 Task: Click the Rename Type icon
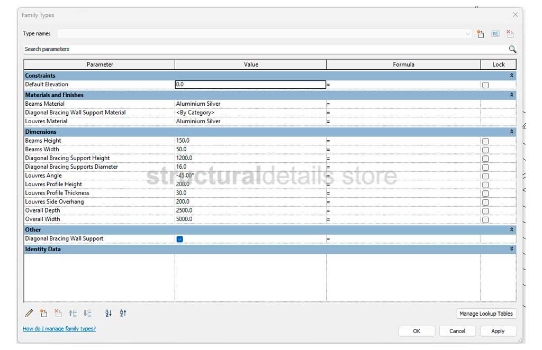click(x=495, y=34)
